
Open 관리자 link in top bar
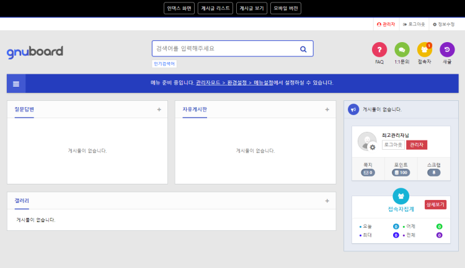386,24
